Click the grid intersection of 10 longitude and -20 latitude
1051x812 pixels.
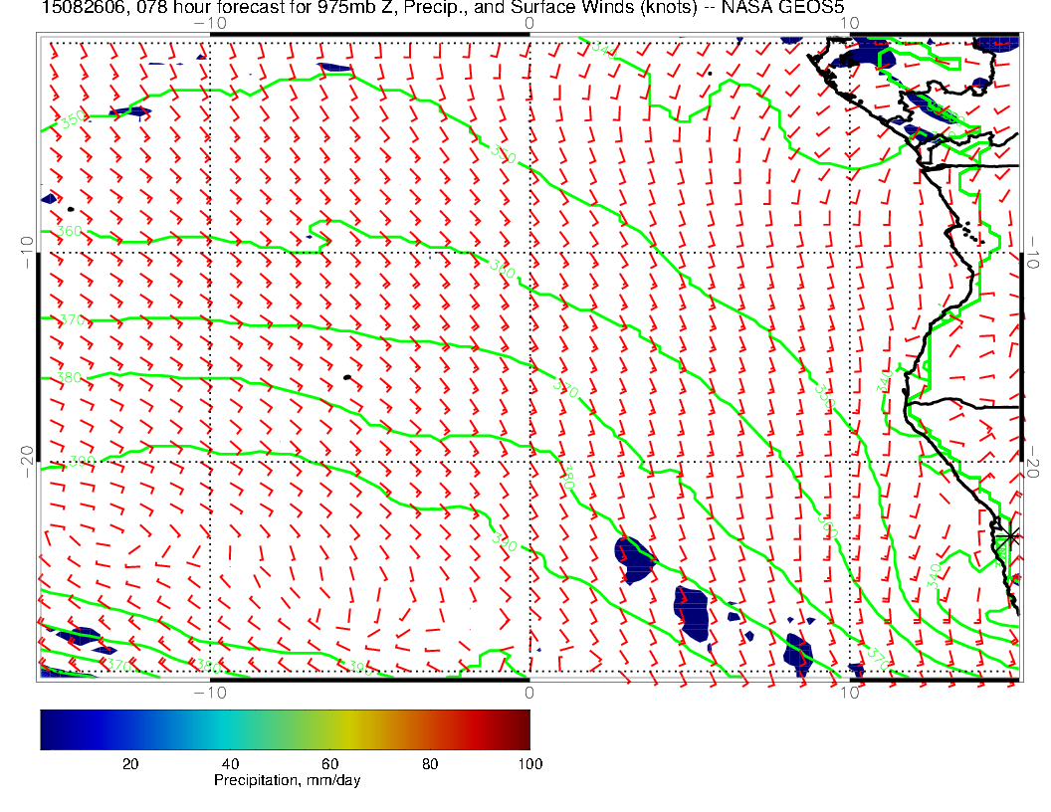[849, 462]
